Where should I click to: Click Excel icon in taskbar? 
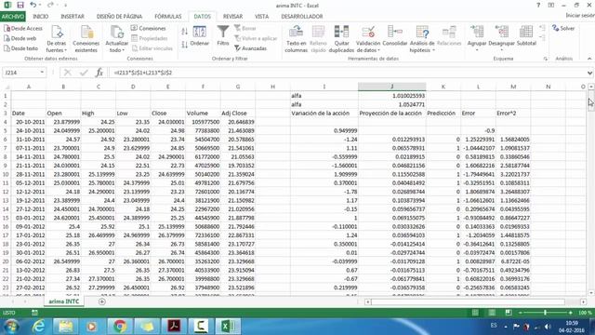coord(228,327)
